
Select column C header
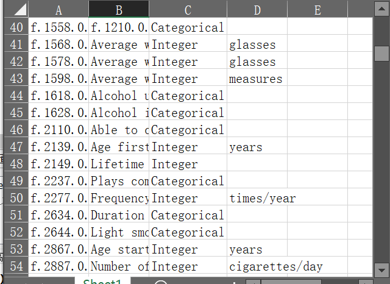(188, 10)
